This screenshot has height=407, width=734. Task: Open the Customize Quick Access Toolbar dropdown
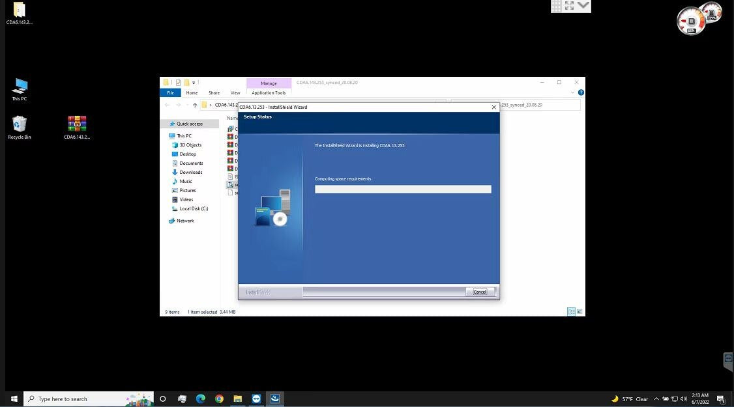(194, 83)
